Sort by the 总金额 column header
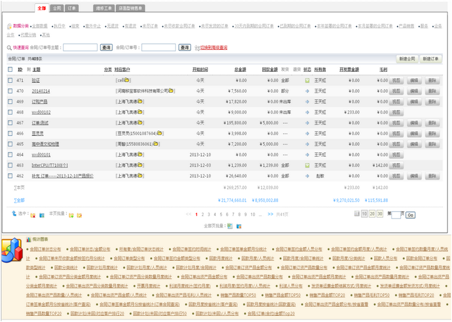 (240, 70)
